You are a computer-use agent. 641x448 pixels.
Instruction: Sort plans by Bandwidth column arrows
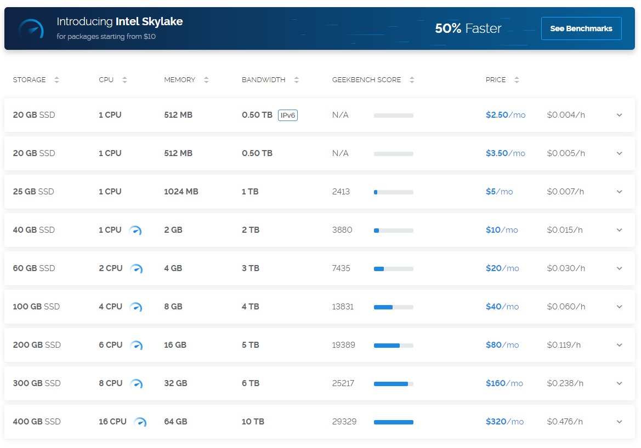click(x=297, y=80)
